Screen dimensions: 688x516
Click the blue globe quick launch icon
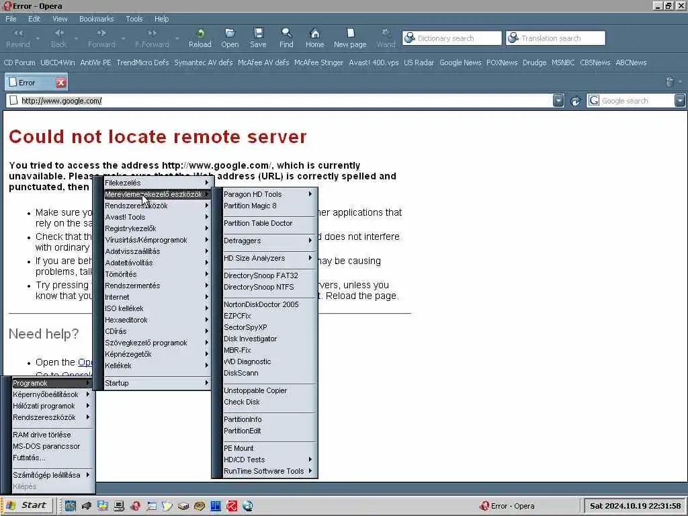(248, 506)
